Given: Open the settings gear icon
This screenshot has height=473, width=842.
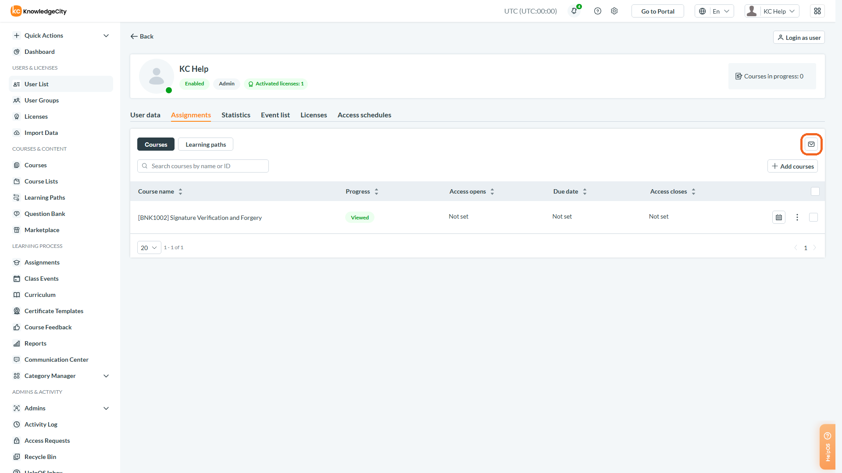Looking at the screenshot, I should [614, 11].
